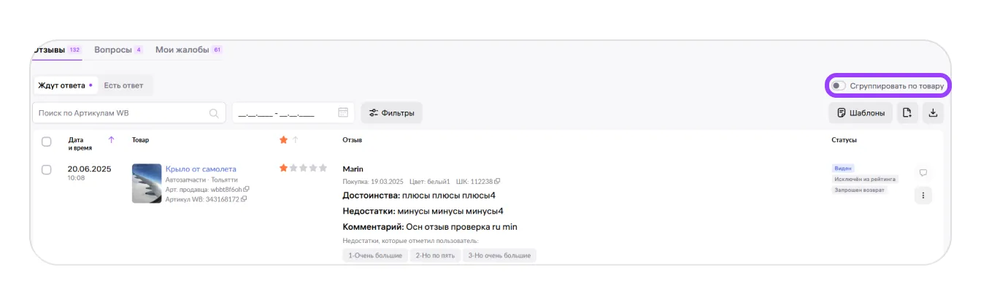The width and height of the screenshot is (981, 305).
Task: Check the select-all checkbox in table header
Action: coord(47,142)
